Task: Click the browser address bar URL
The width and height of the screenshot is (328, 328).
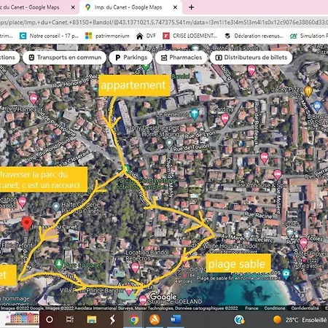Action: coord(164,23)
